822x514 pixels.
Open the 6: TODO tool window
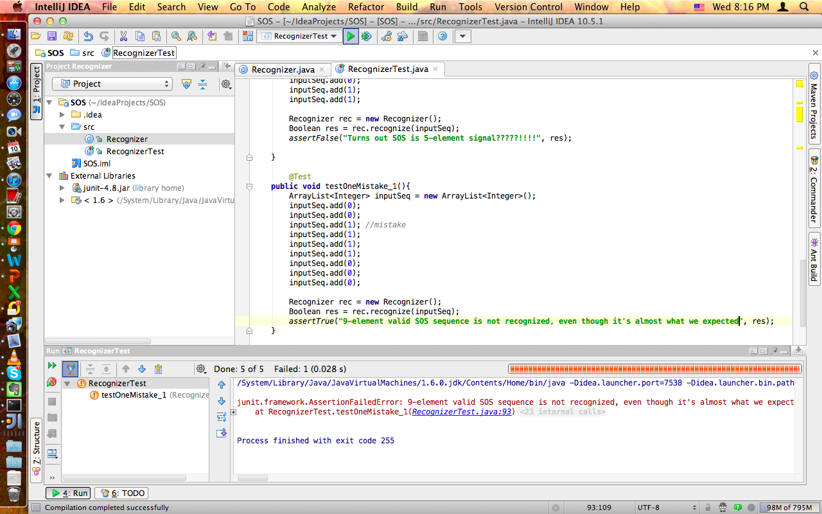point(122,493)
